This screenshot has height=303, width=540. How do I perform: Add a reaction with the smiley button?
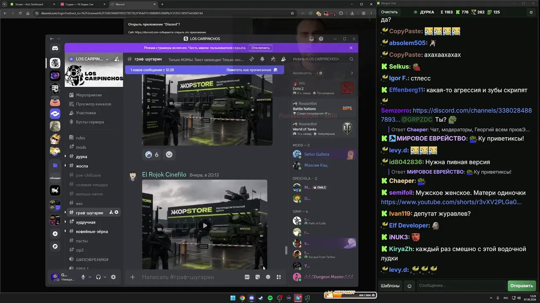tap(169, 154)
